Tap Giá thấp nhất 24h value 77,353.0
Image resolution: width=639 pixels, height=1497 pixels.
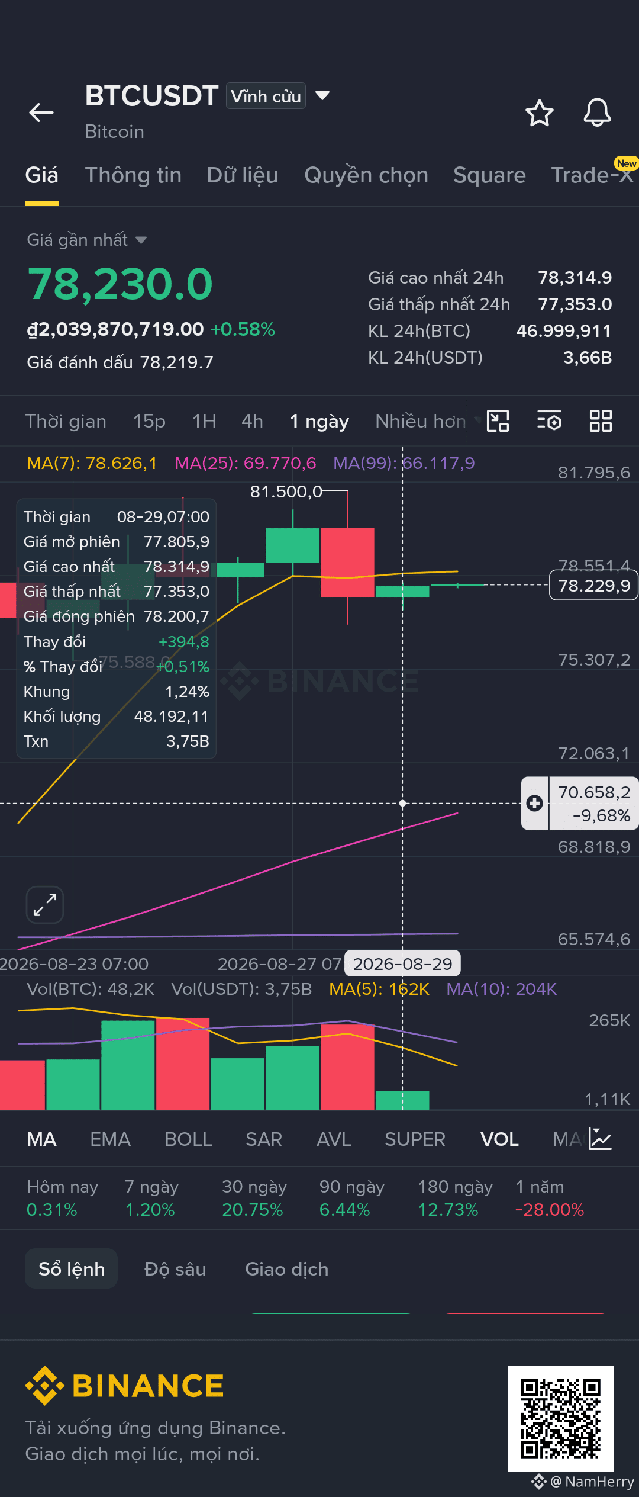575,304
